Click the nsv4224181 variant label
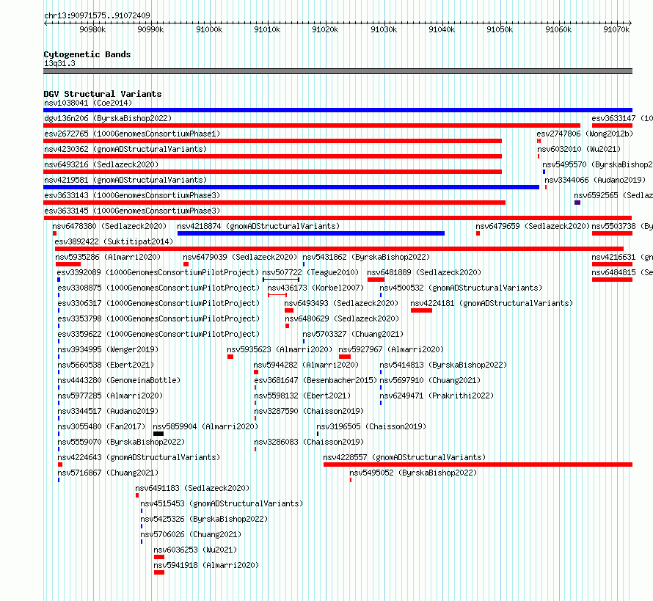 pyautogui.click(x=492, y=303)
